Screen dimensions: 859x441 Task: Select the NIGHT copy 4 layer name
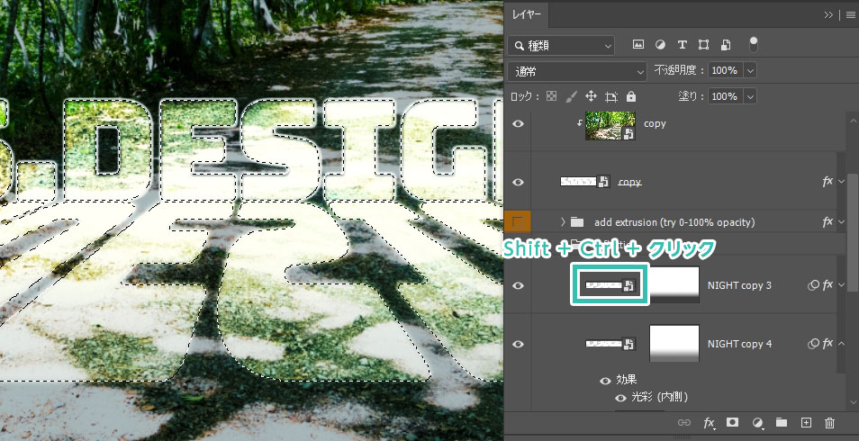[739, 344]
